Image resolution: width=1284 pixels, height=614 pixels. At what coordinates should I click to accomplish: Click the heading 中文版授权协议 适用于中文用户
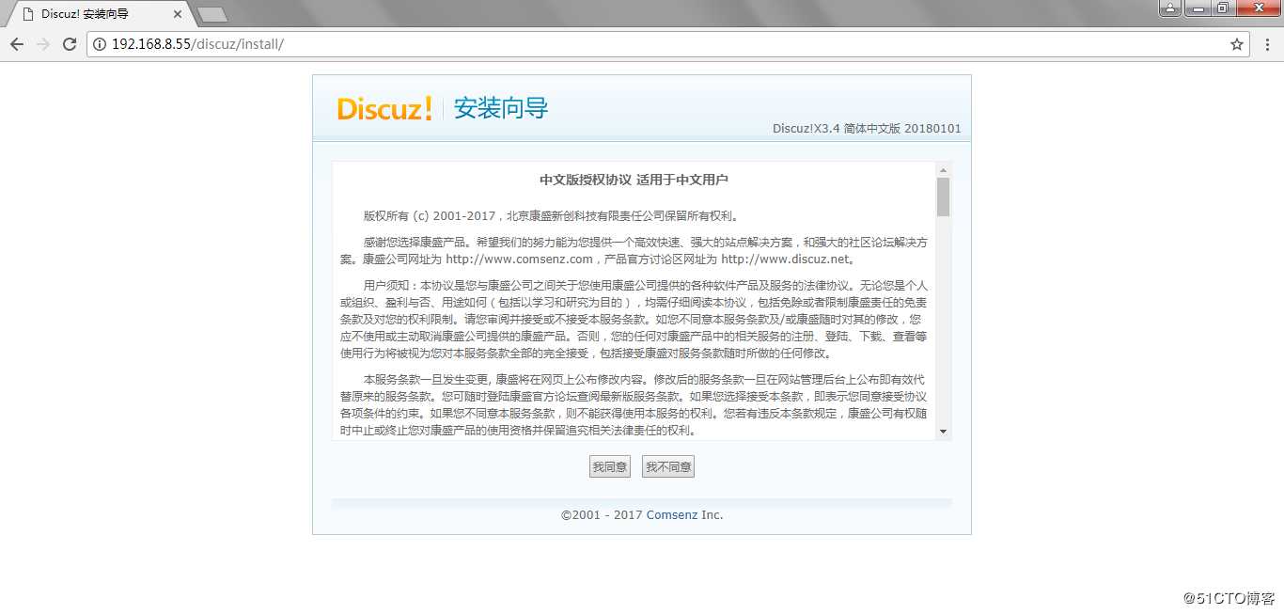pyautogui.click(x=634, y=180)
